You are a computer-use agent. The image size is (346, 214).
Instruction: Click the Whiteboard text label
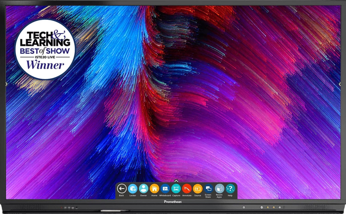(165, 195)
